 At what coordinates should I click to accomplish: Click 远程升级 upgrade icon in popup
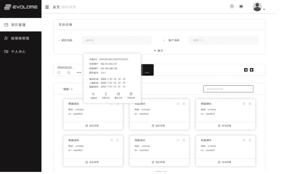(x=106, y=95)
